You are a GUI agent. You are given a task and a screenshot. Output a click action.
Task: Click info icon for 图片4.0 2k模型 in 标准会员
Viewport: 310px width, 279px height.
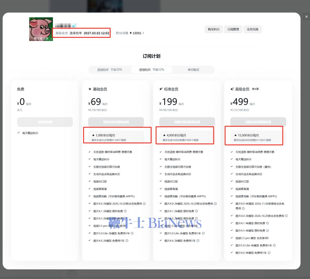click(x=215, y=204)
